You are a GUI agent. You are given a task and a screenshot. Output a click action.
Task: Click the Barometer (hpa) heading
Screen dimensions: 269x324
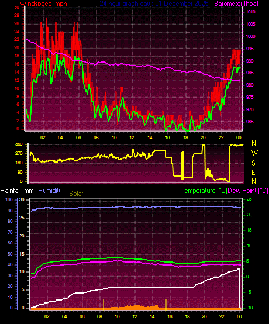coord(236,3)
